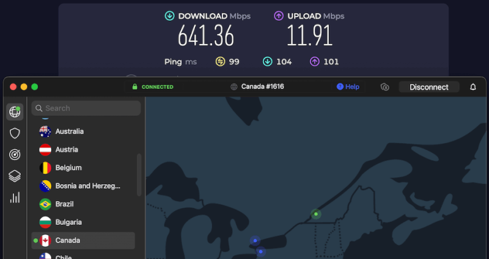
Task: Focus the Search countries field
Action: [86, 108]
